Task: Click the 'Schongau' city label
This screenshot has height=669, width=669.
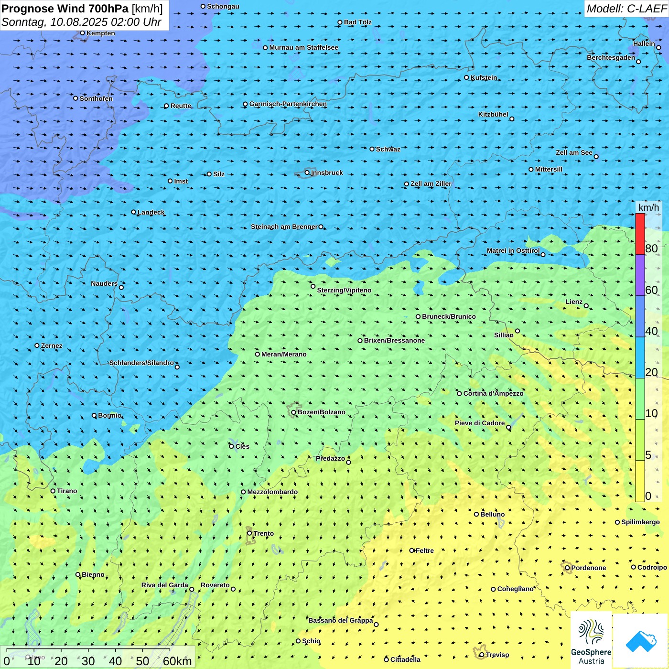Action: coord(223,6)
